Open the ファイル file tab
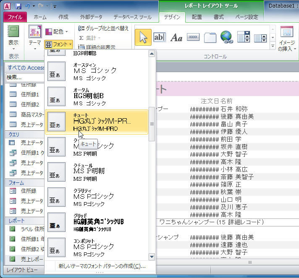This screenshot has width=299, height=278. [x=15, y=17]
